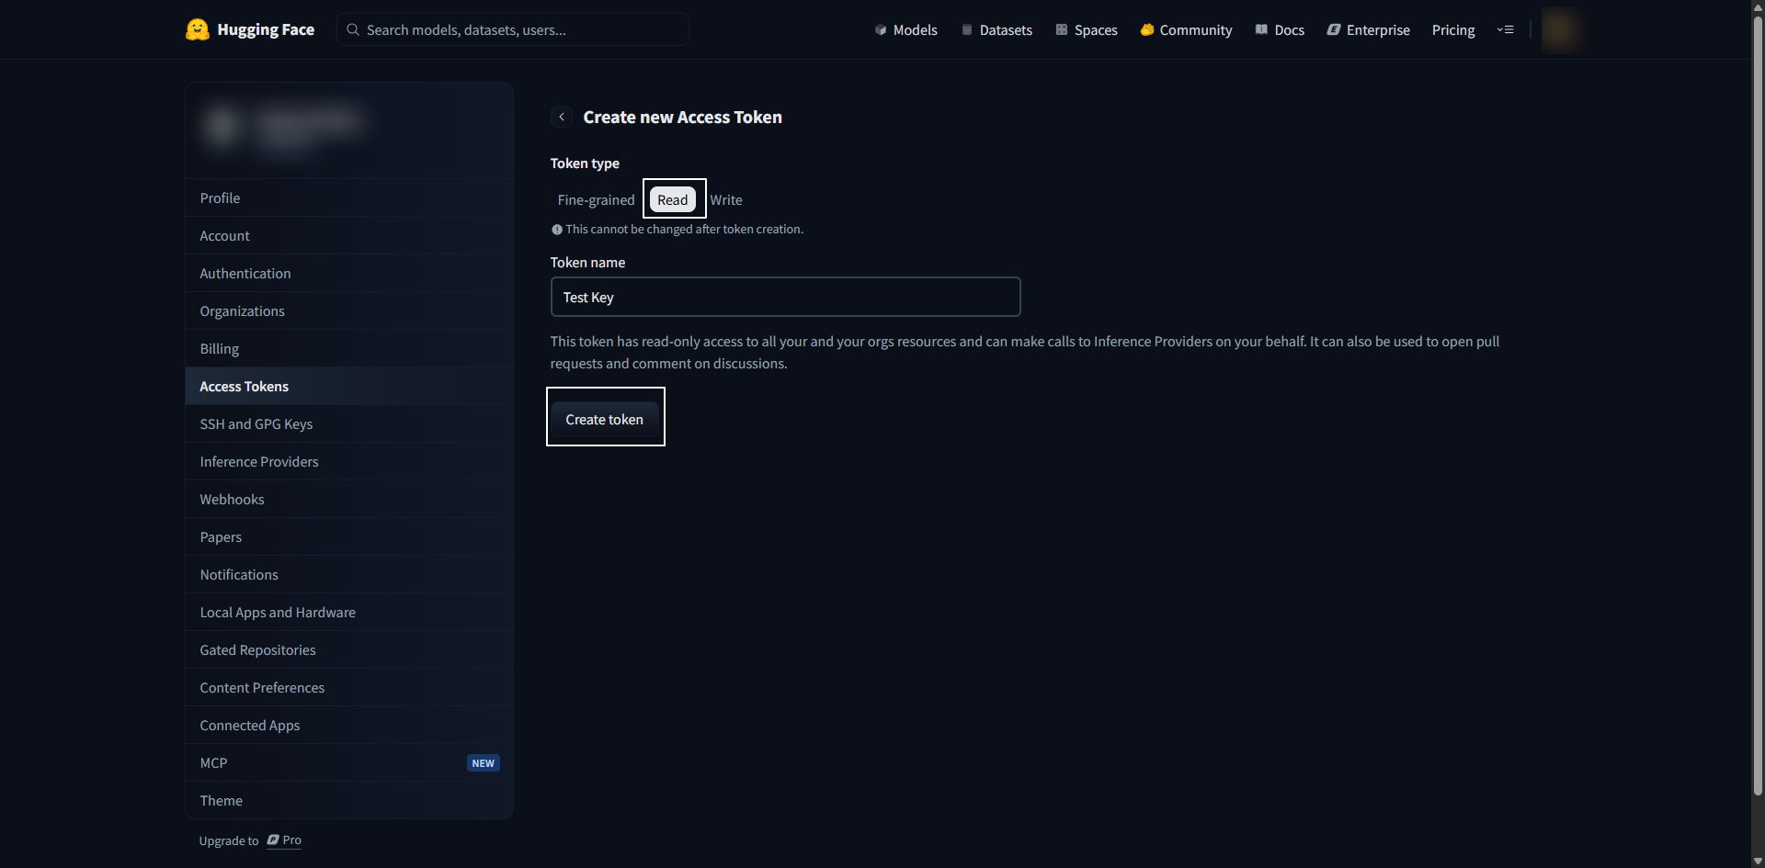This screenshot has width=1765, height=868.
Task: Go to Authentication settings
Action: point(349,273)
